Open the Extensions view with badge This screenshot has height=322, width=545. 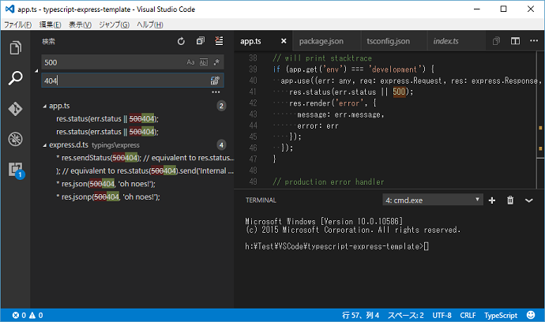16,170
